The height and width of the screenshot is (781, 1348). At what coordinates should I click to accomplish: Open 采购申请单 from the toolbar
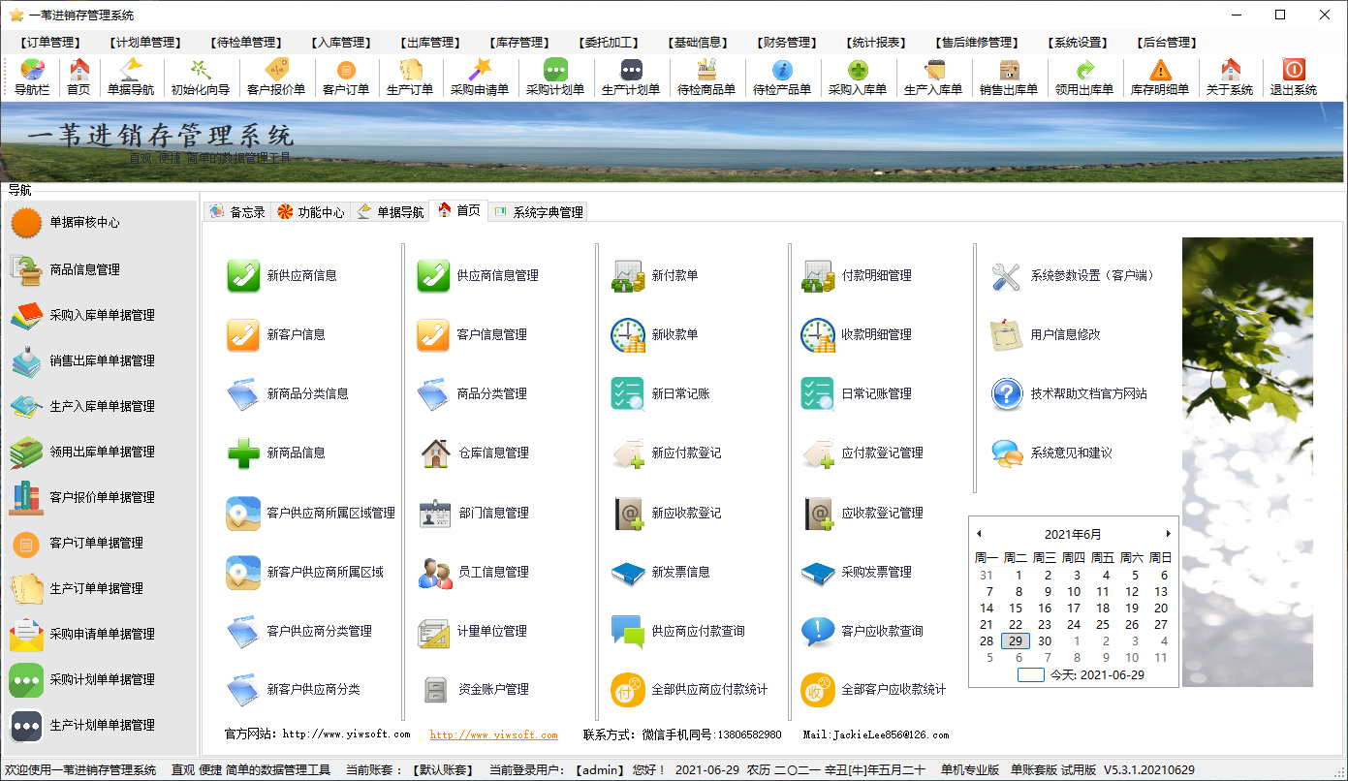click(480, 71)
